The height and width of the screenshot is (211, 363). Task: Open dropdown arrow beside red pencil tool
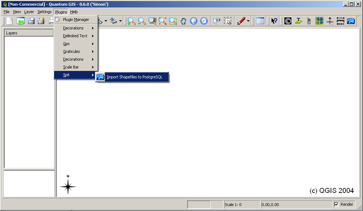pyautogui.click(x=248, y=21)
